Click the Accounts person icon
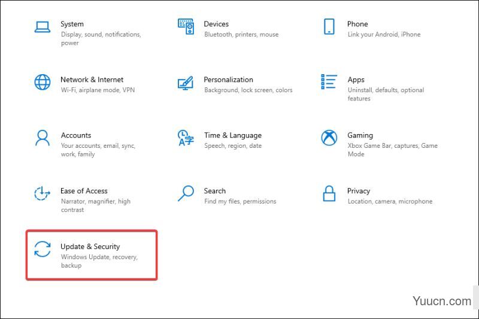Viewport: 479px width, 319px height. 43,138
